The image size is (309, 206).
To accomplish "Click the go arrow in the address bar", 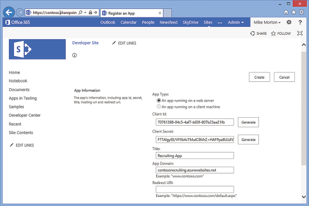I will coord(96,12).
